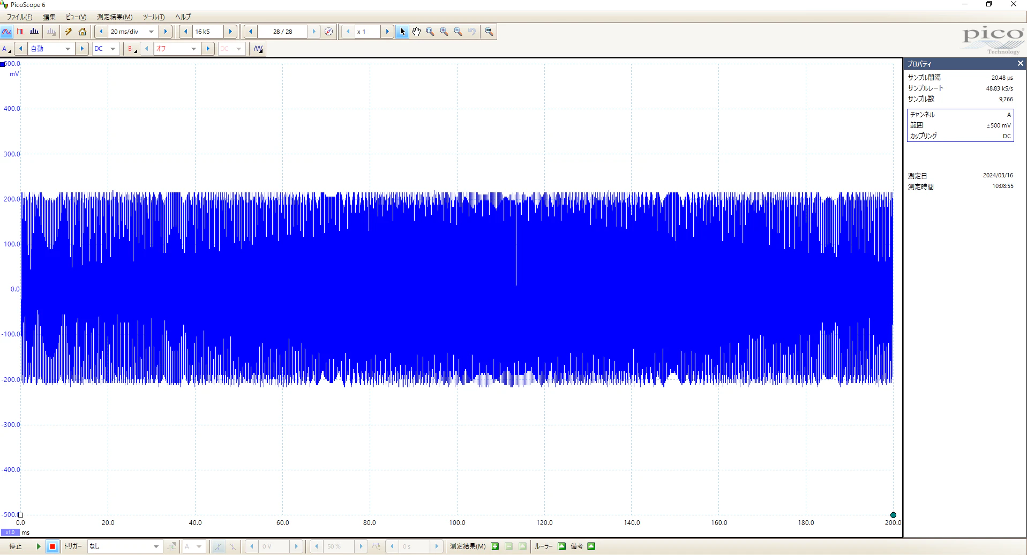1027x555 pixels.
Task: Click the 28 / 28 buffer number field
Action: point(282,32)
